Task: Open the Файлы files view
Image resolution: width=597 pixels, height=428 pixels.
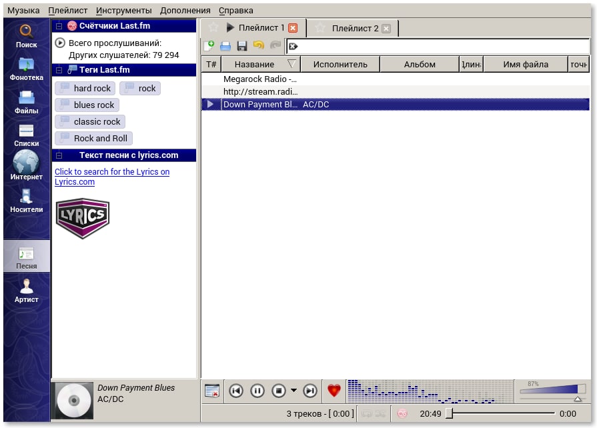Action: (26, 103)
